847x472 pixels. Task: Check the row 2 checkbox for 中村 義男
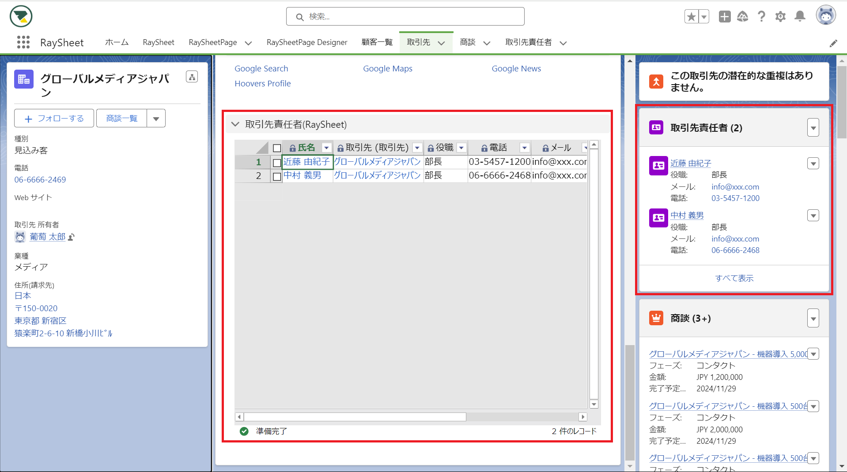pos(277,177)
